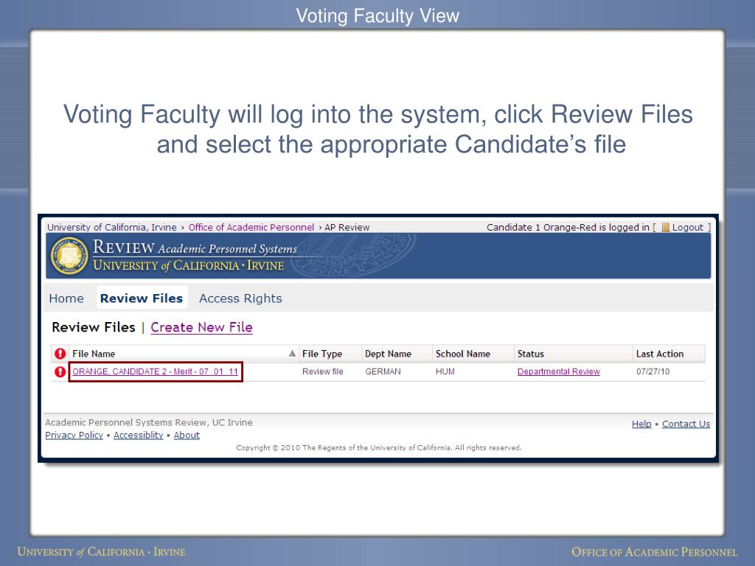
Task: Click the 07/27/10 last action cell
Action: point(653,371)
